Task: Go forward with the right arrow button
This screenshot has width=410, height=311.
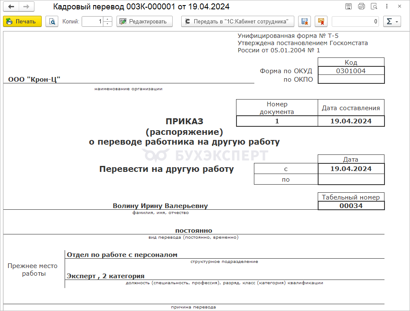Action: pos(26,6)
